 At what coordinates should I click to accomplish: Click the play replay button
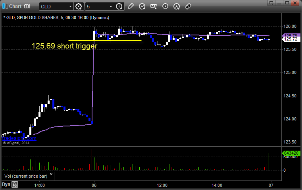(x=165, y=6)
